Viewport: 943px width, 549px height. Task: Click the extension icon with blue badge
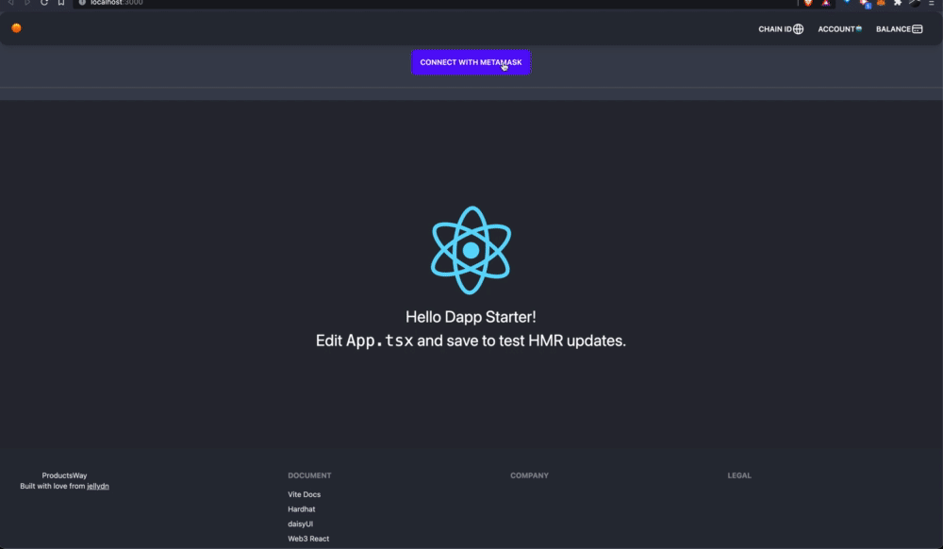coord(865,3)
